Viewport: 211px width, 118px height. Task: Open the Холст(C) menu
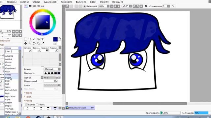24,2
